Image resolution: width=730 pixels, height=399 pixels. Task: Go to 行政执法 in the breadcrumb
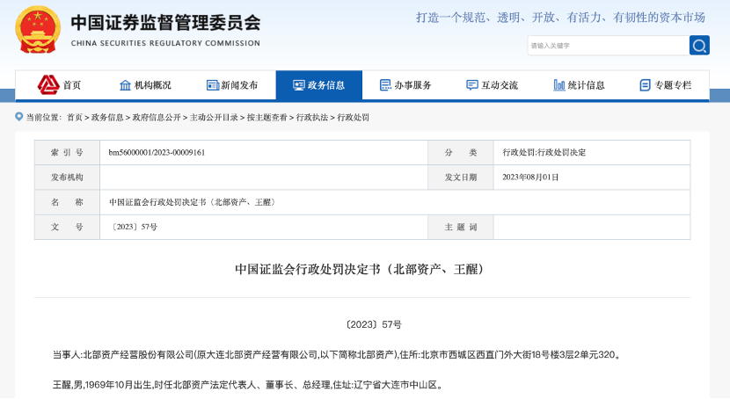pyautogui.click(x=312, y=117)
